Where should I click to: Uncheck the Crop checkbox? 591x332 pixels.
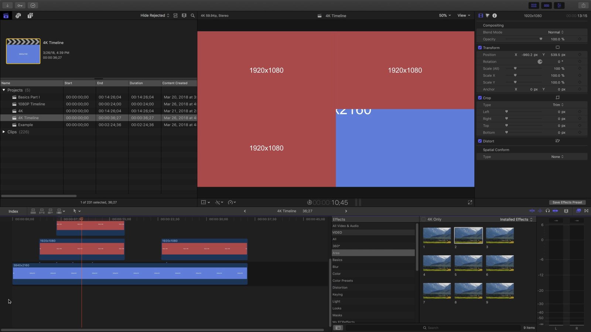coord(480,98)
